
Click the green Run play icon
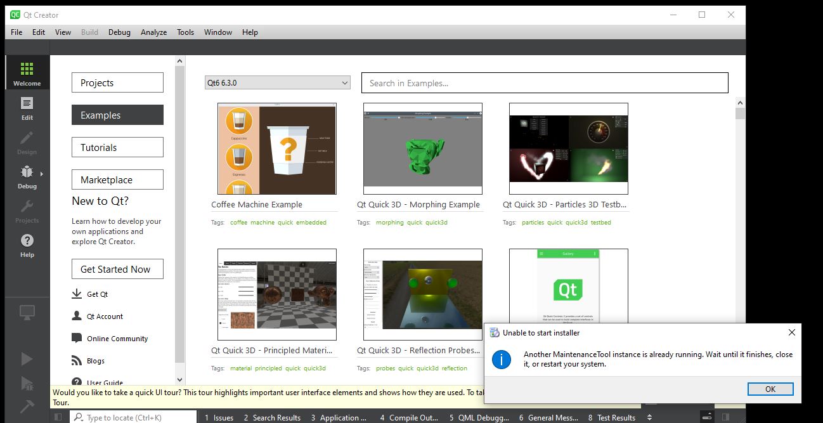pos(27,360)
